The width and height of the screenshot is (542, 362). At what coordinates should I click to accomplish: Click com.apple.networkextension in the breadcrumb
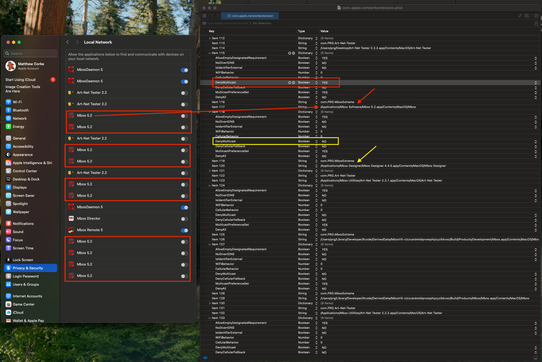tap(228, 23)
